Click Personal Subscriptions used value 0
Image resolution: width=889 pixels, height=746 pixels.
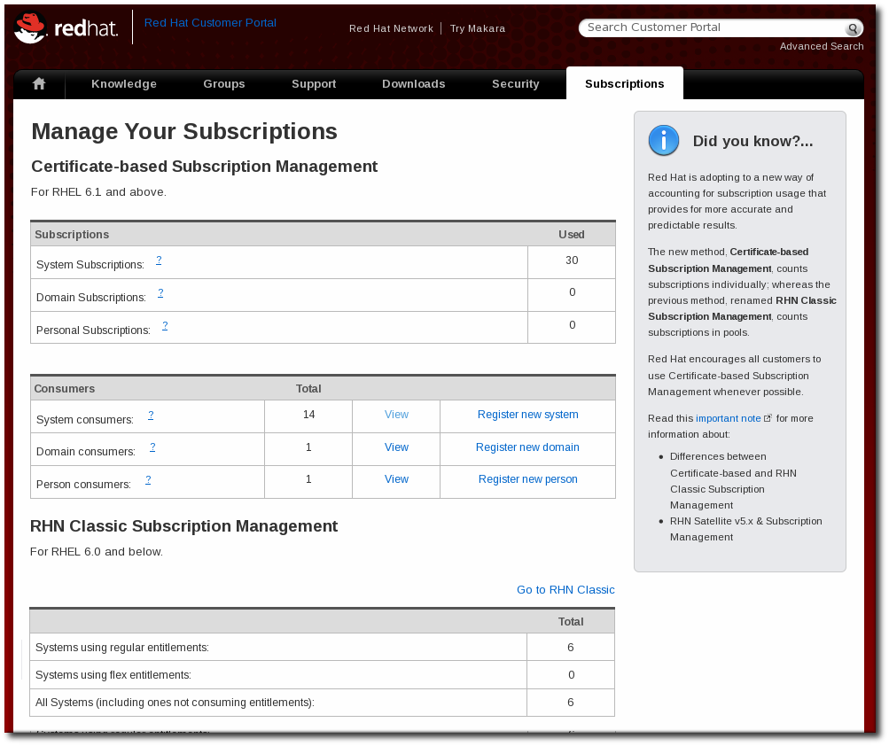tap(572, 325)
